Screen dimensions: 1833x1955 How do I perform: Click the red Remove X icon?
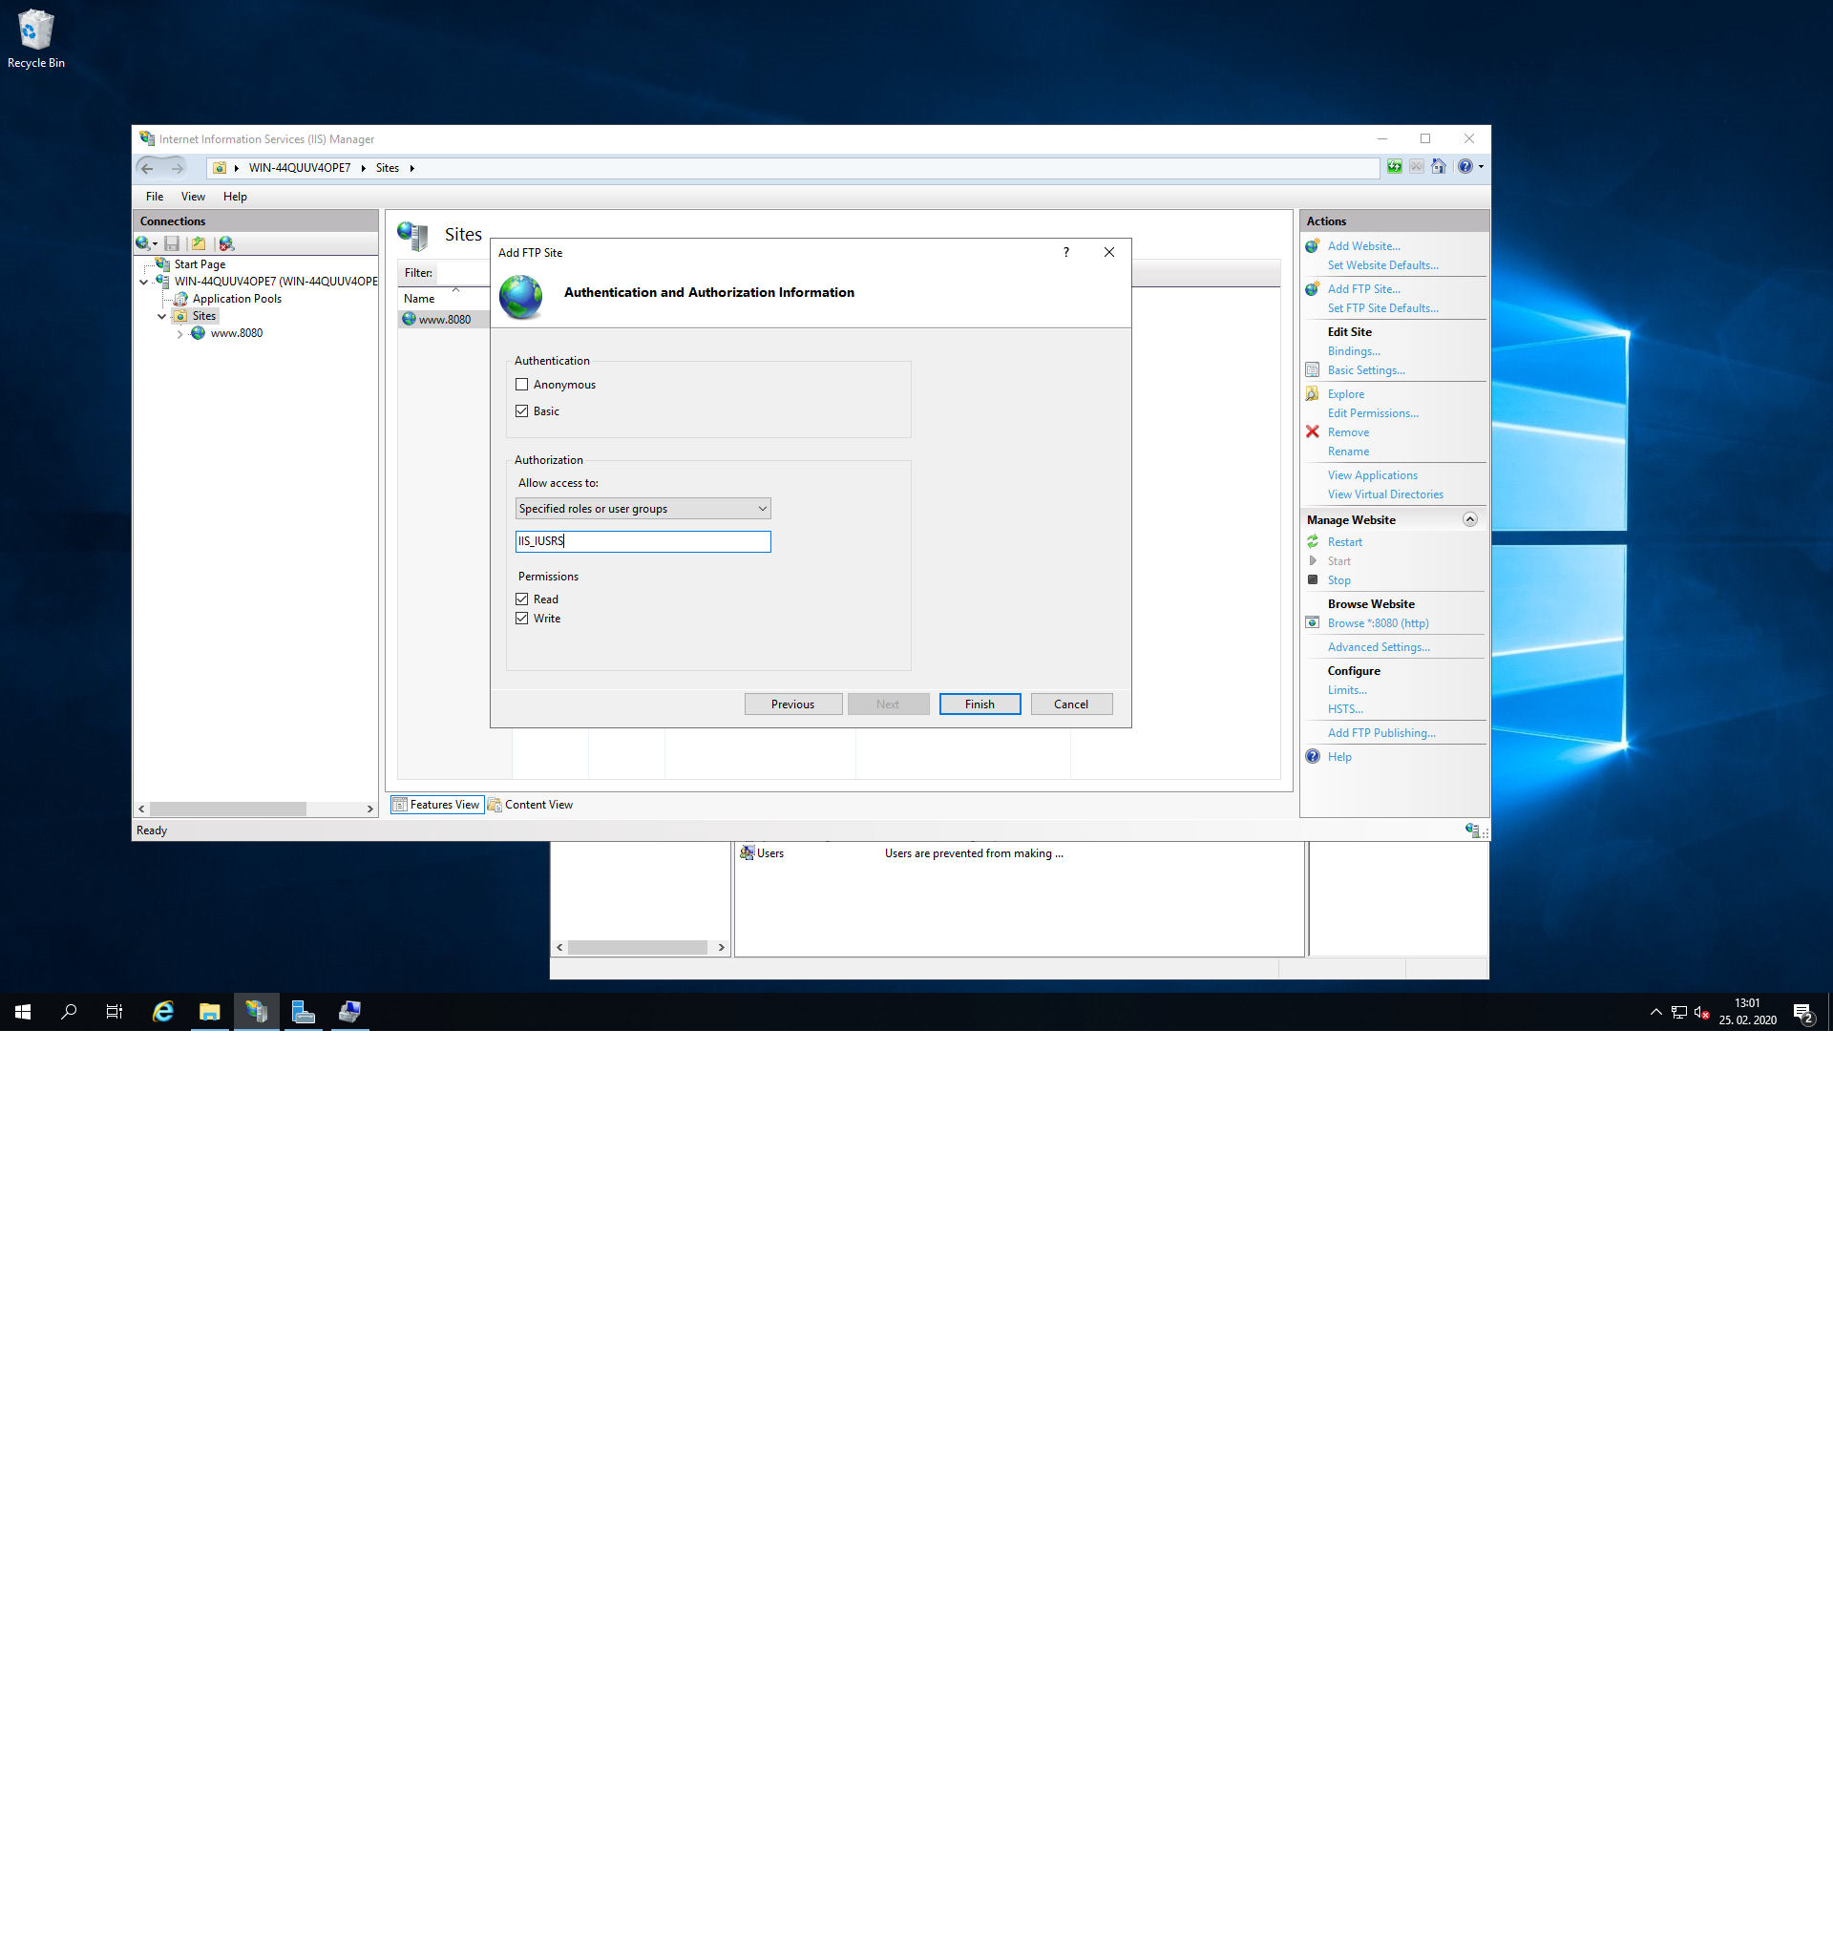point(1313,432)
